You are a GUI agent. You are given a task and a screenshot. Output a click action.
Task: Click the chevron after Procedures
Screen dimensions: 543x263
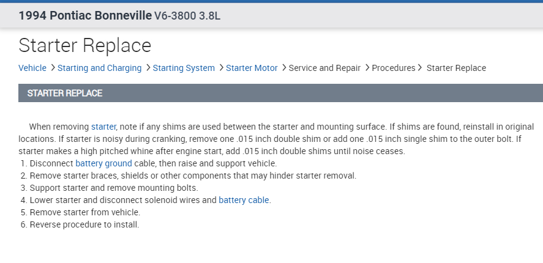coord(420,68)
